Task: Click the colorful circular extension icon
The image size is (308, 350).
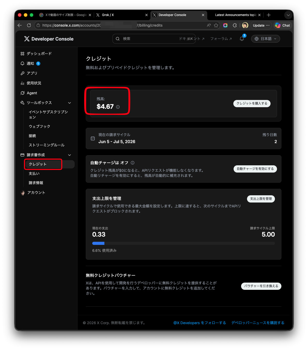Action: click(x=225, y=25)
